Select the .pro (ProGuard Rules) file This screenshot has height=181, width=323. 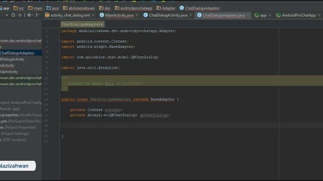21,121
